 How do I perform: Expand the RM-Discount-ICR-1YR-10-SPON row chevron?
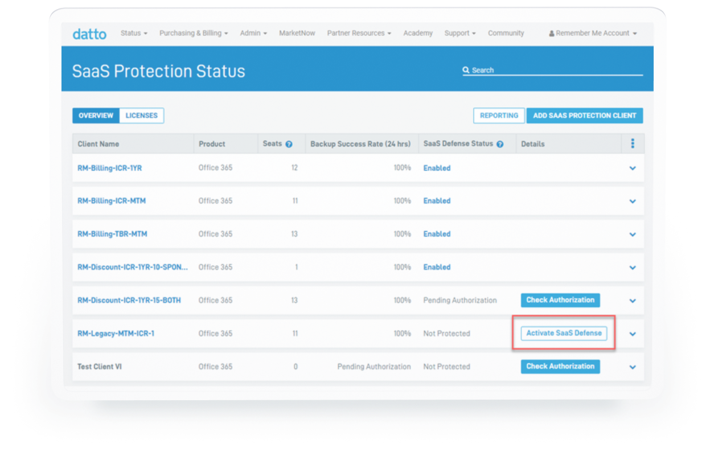pos(633,268)
